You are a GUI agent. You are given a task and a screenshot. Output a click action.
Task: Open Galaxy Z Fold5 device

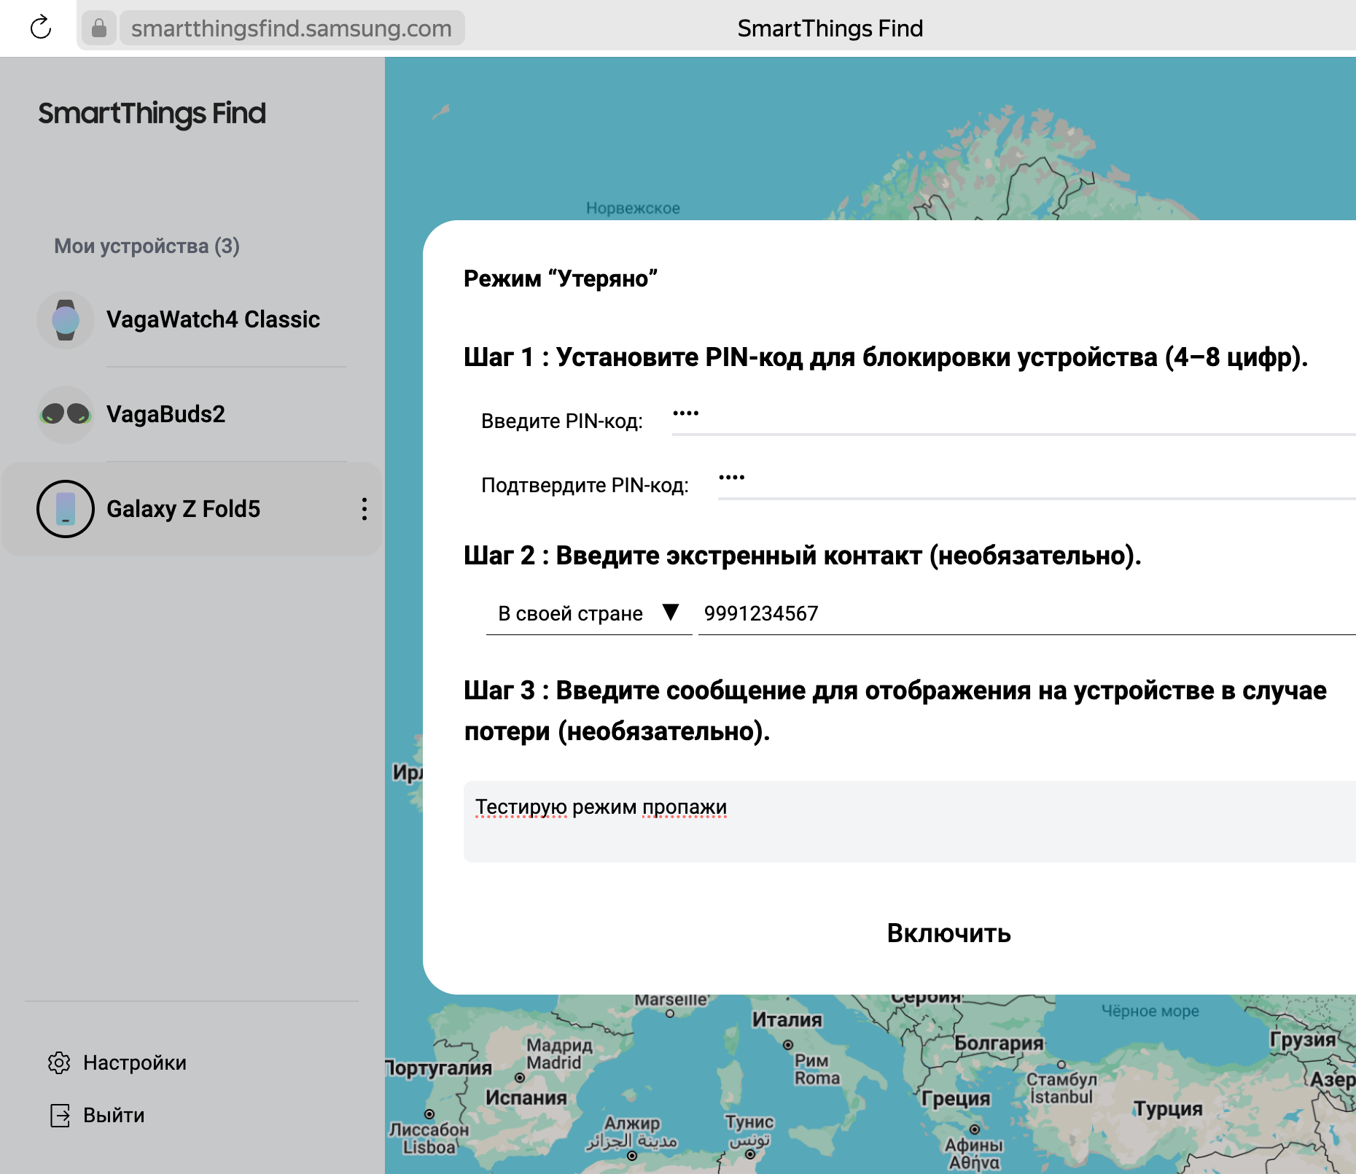(184, 509)
